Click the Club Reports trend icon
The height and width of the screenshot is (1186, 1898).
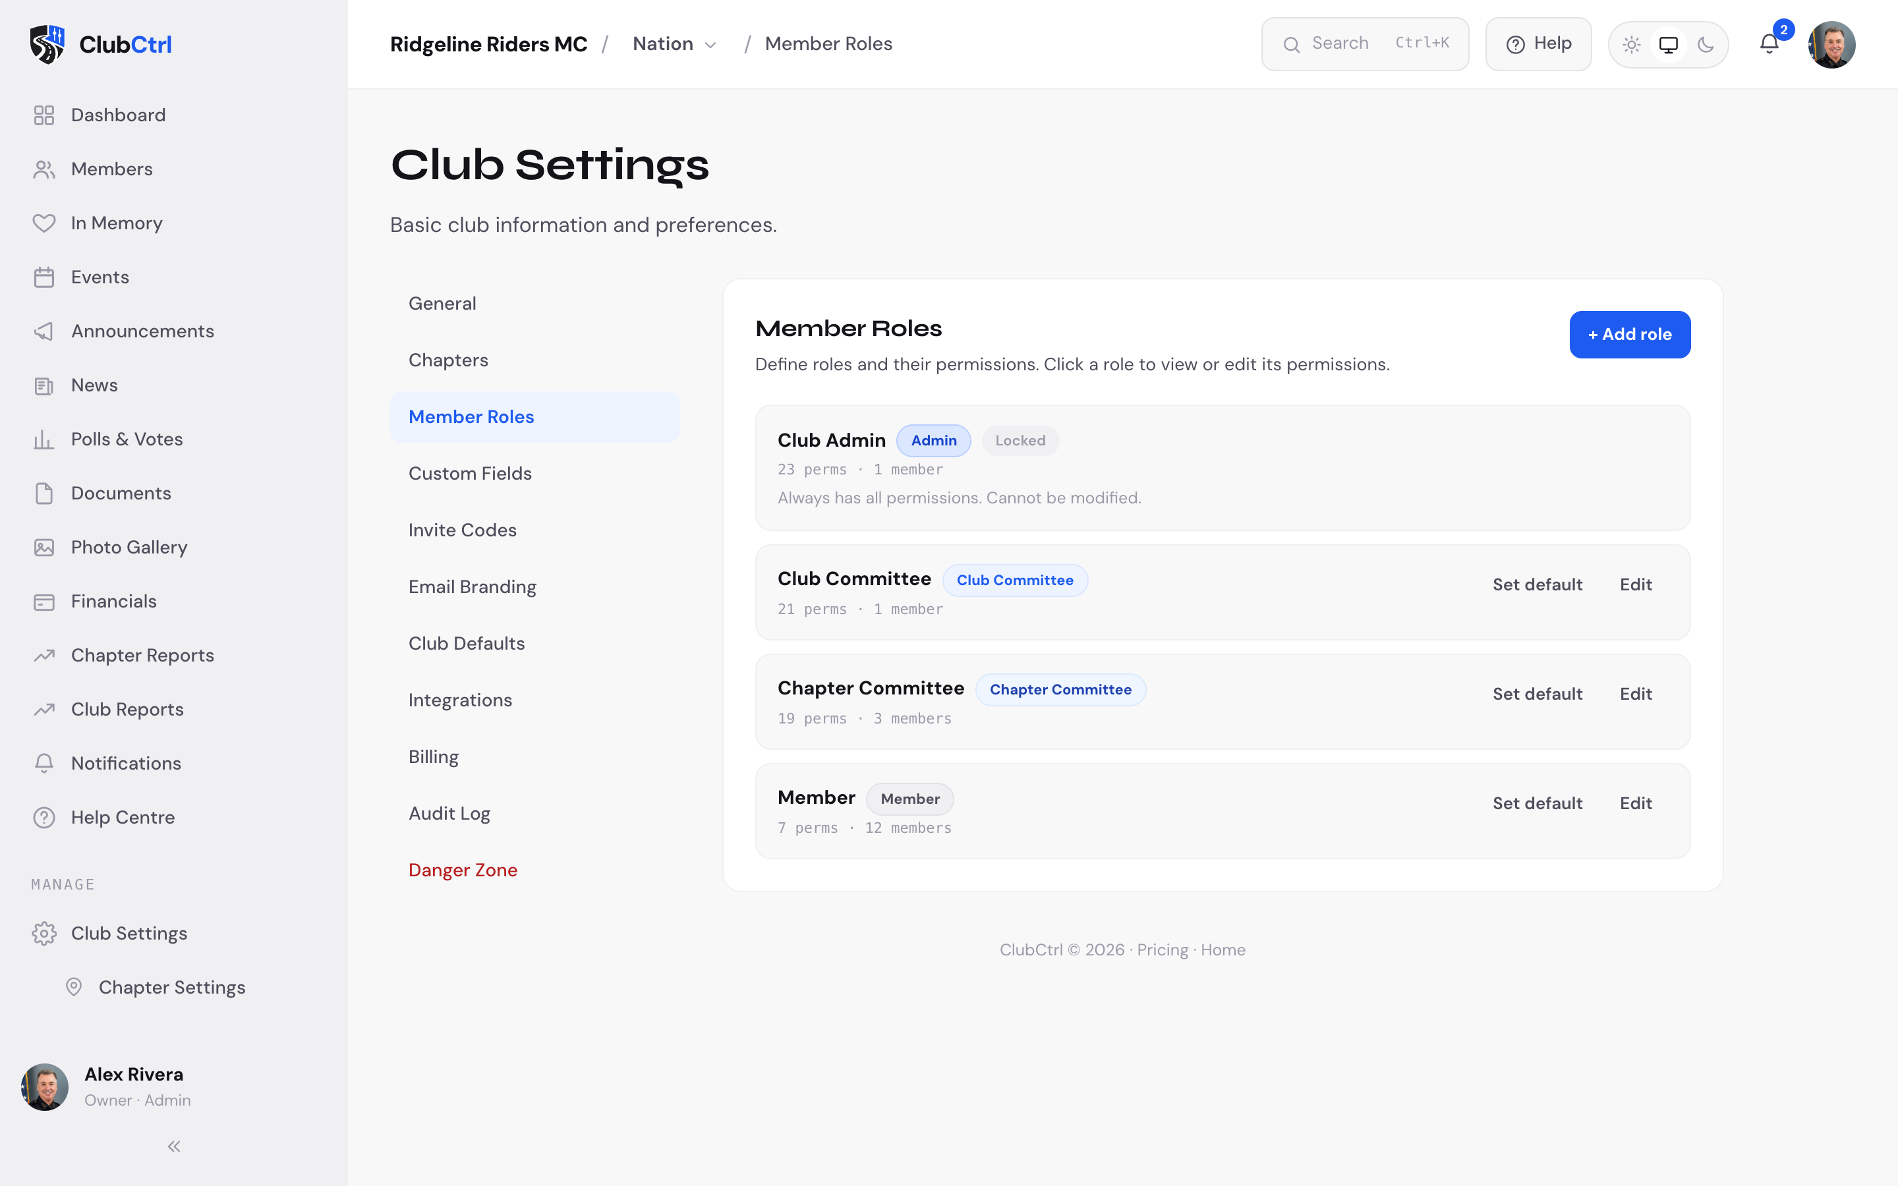pyautogui.click(x=44, y=710)
